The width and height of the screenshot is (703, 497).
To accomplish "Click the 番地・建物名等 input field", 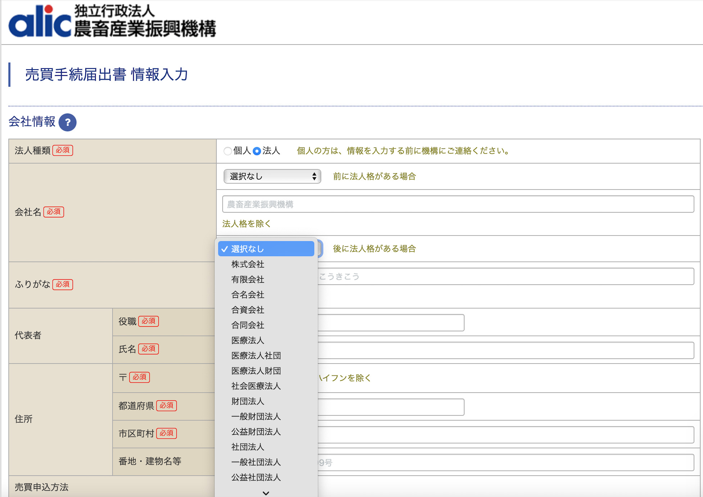I will point(505,462).
